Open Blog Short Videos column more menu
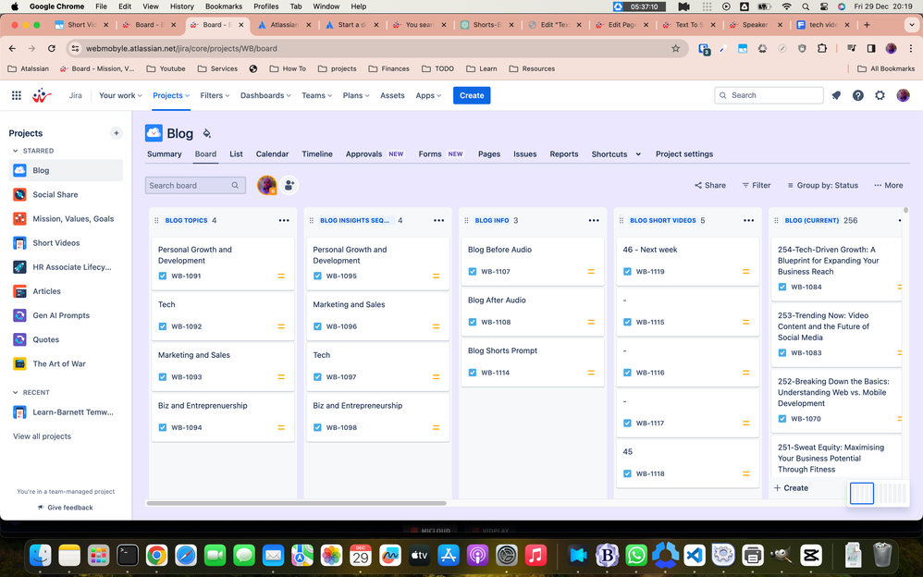 748,220
